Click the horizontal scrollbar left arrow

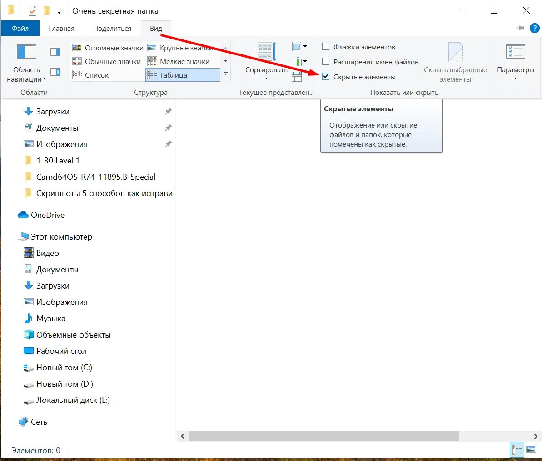point(182,436)
